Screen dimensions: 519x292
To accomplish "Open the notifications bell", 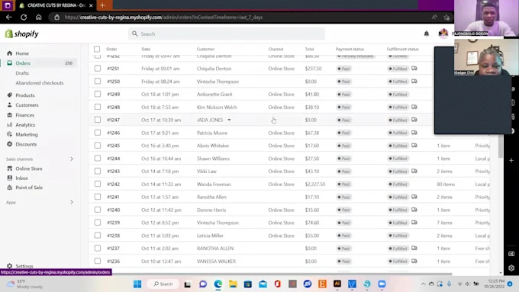I will pos(427,34).
